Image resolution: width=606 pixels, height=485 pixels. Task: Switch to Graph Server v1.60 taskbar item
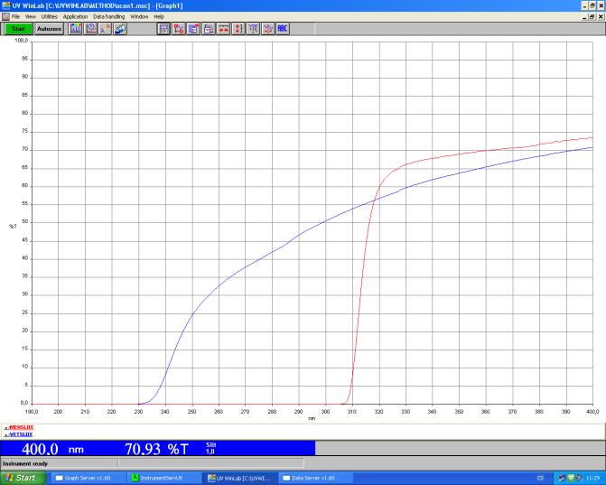coord(88,478)
